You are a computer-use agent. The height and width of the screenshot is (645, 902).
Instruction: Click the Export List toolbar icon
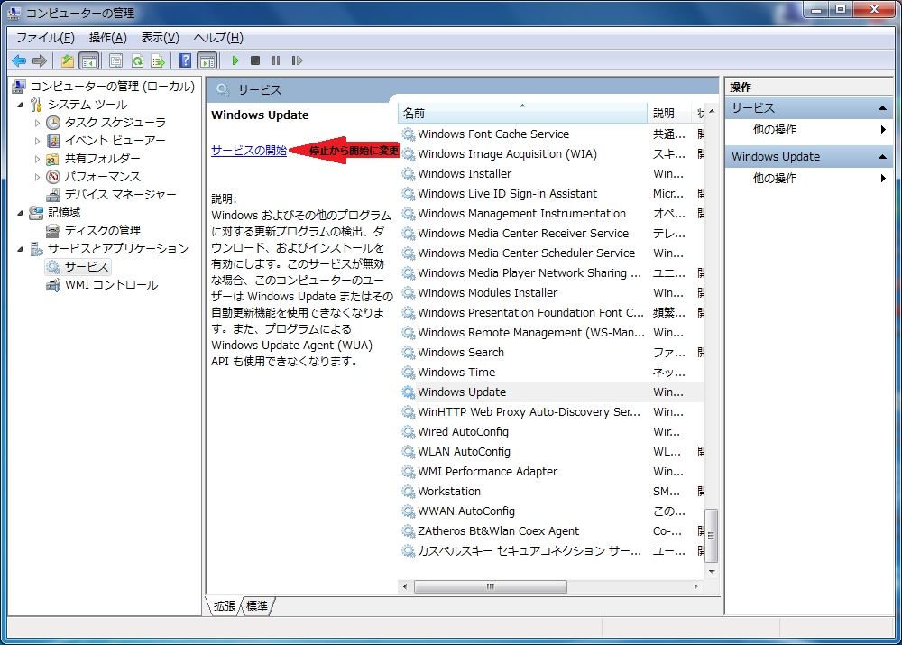click(158, 60)
